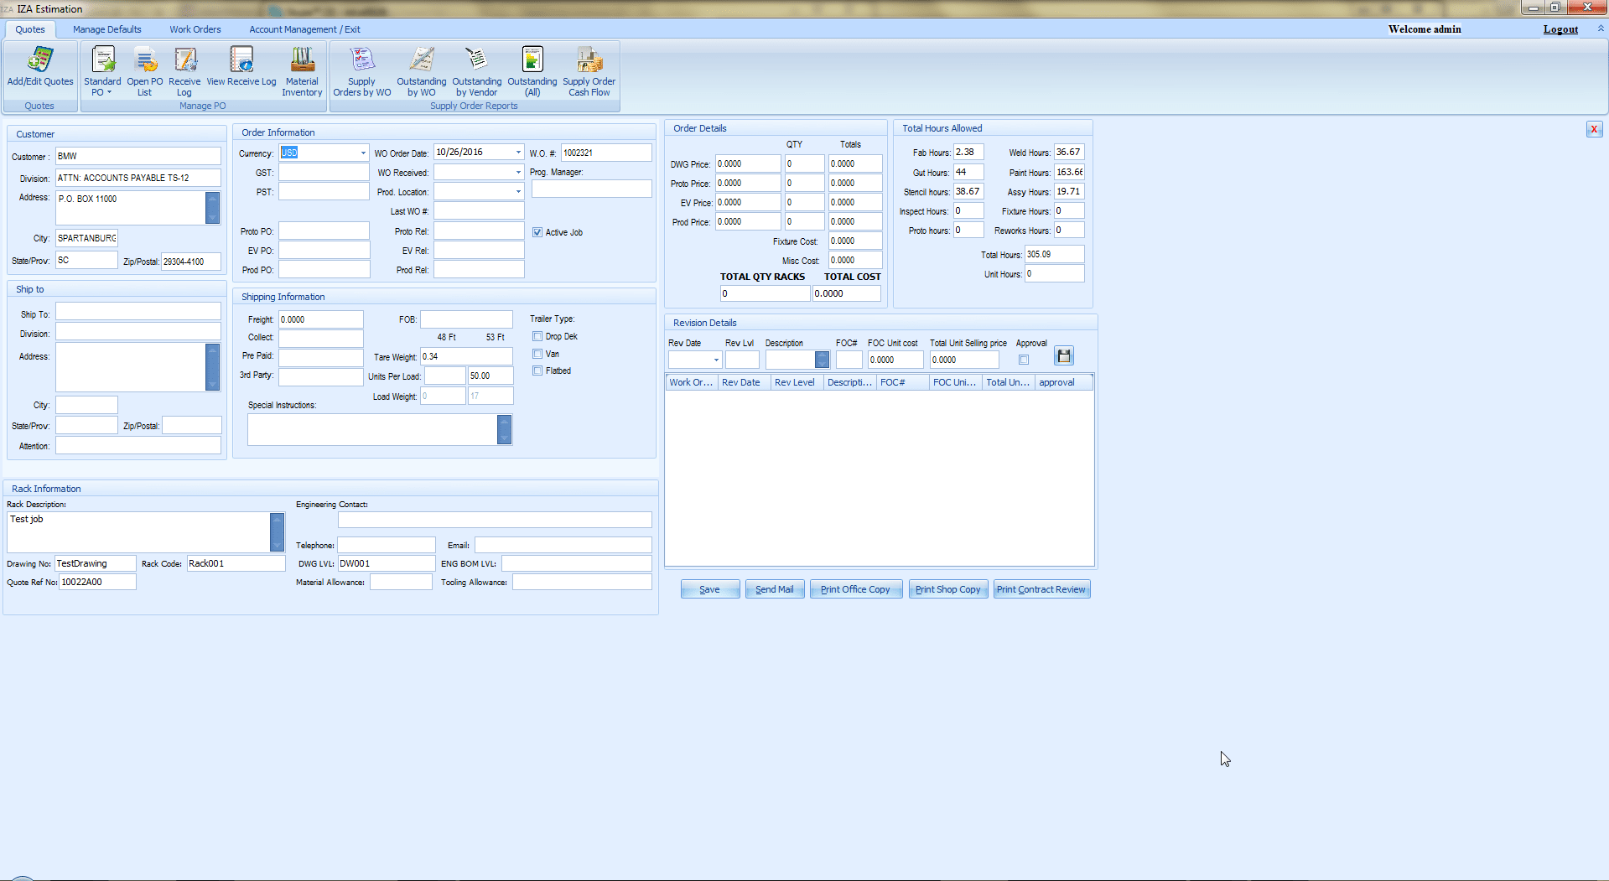Click the revision save floppy disk icon

pos(1064,356)
